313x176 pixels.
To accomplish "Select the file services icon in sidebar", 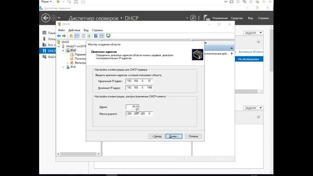I will tap(45, 57).
